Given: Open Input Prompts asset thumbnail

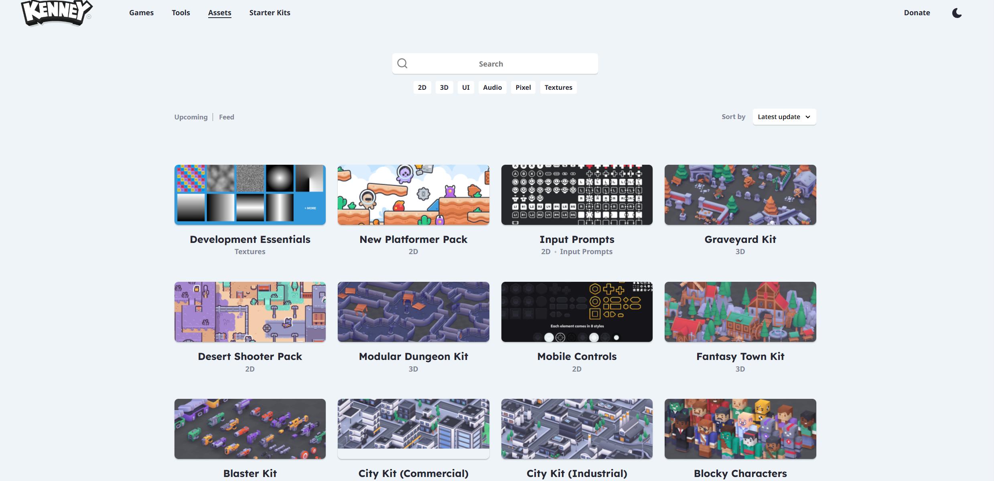Looking at the screenshot, I should pos(576,195).
